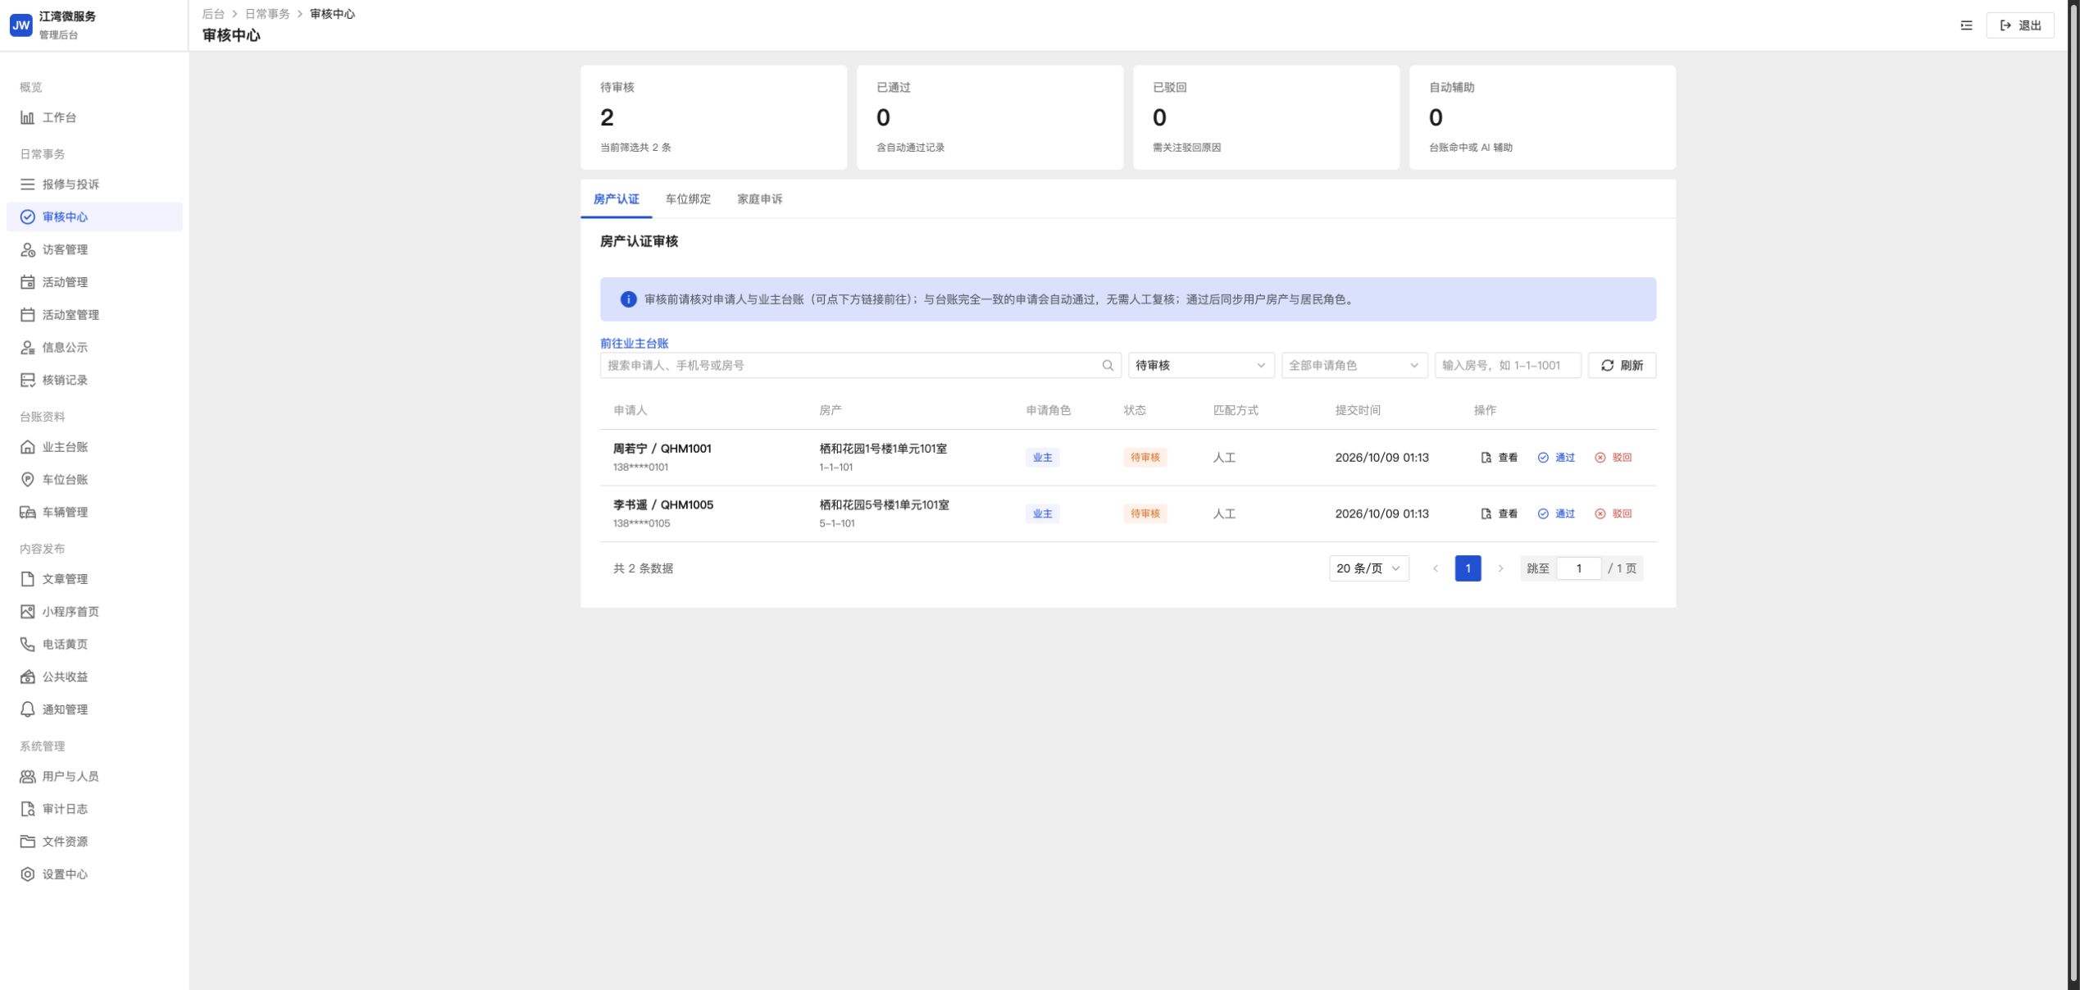Click the search magnifier icon in search box
Screen dimensions: 2080x990
pos(1108,366)
